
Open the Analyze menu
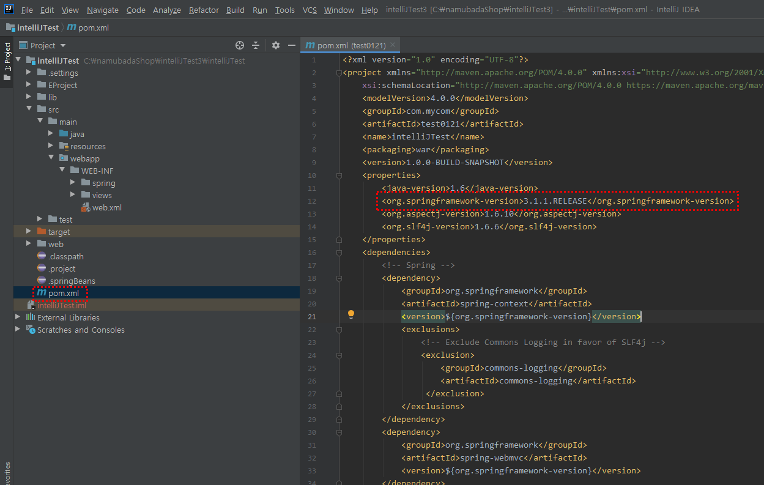click(167, 10)
